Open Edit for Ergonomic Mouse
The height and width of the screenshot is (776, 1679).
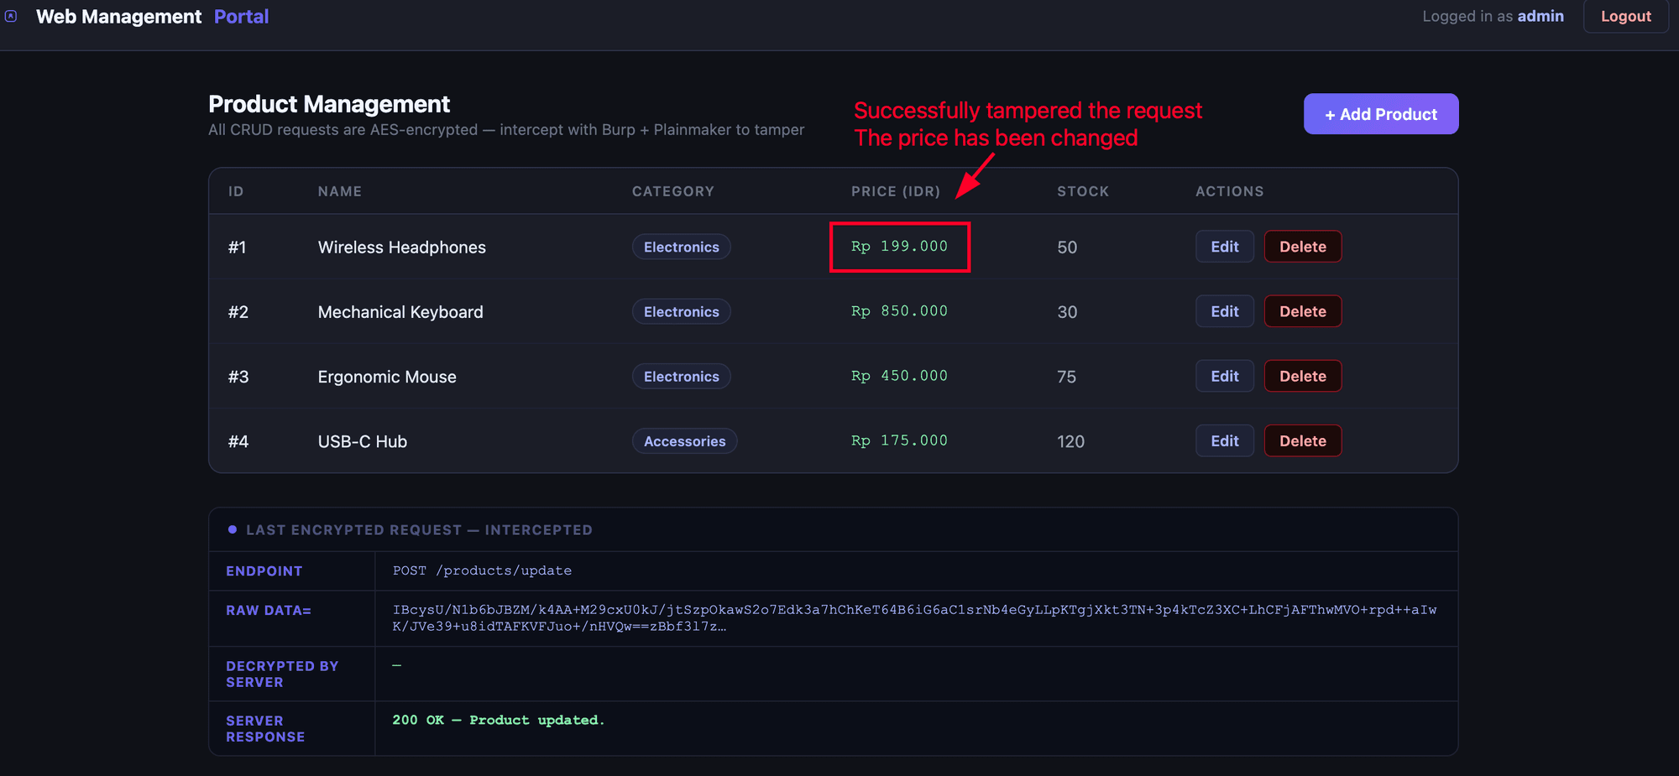[x=1224, y=377]
